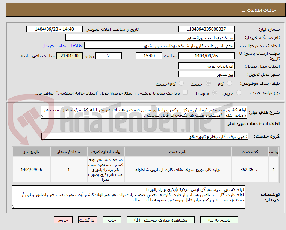Viewport: 286px width, 230px height.
Task: Click the buyer name field شبکه بهداشت پیرانشهر
Action: tap(150, 37)
